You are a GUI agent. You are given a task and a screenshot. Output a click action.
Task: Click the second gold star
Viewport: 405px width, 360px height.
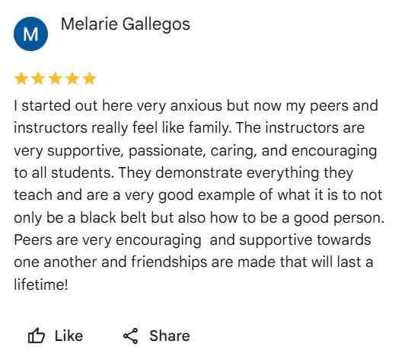pyautogui.click(x=38, y=79)
